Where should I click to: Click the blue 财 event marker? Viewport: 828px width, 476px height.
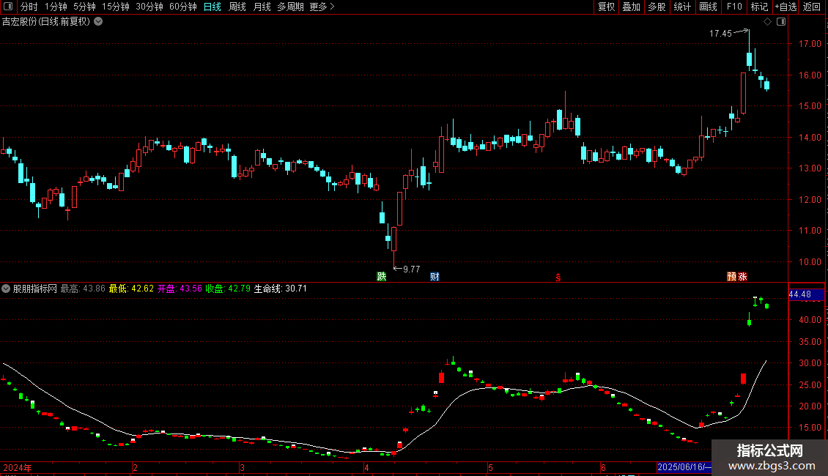click(435, 277)
